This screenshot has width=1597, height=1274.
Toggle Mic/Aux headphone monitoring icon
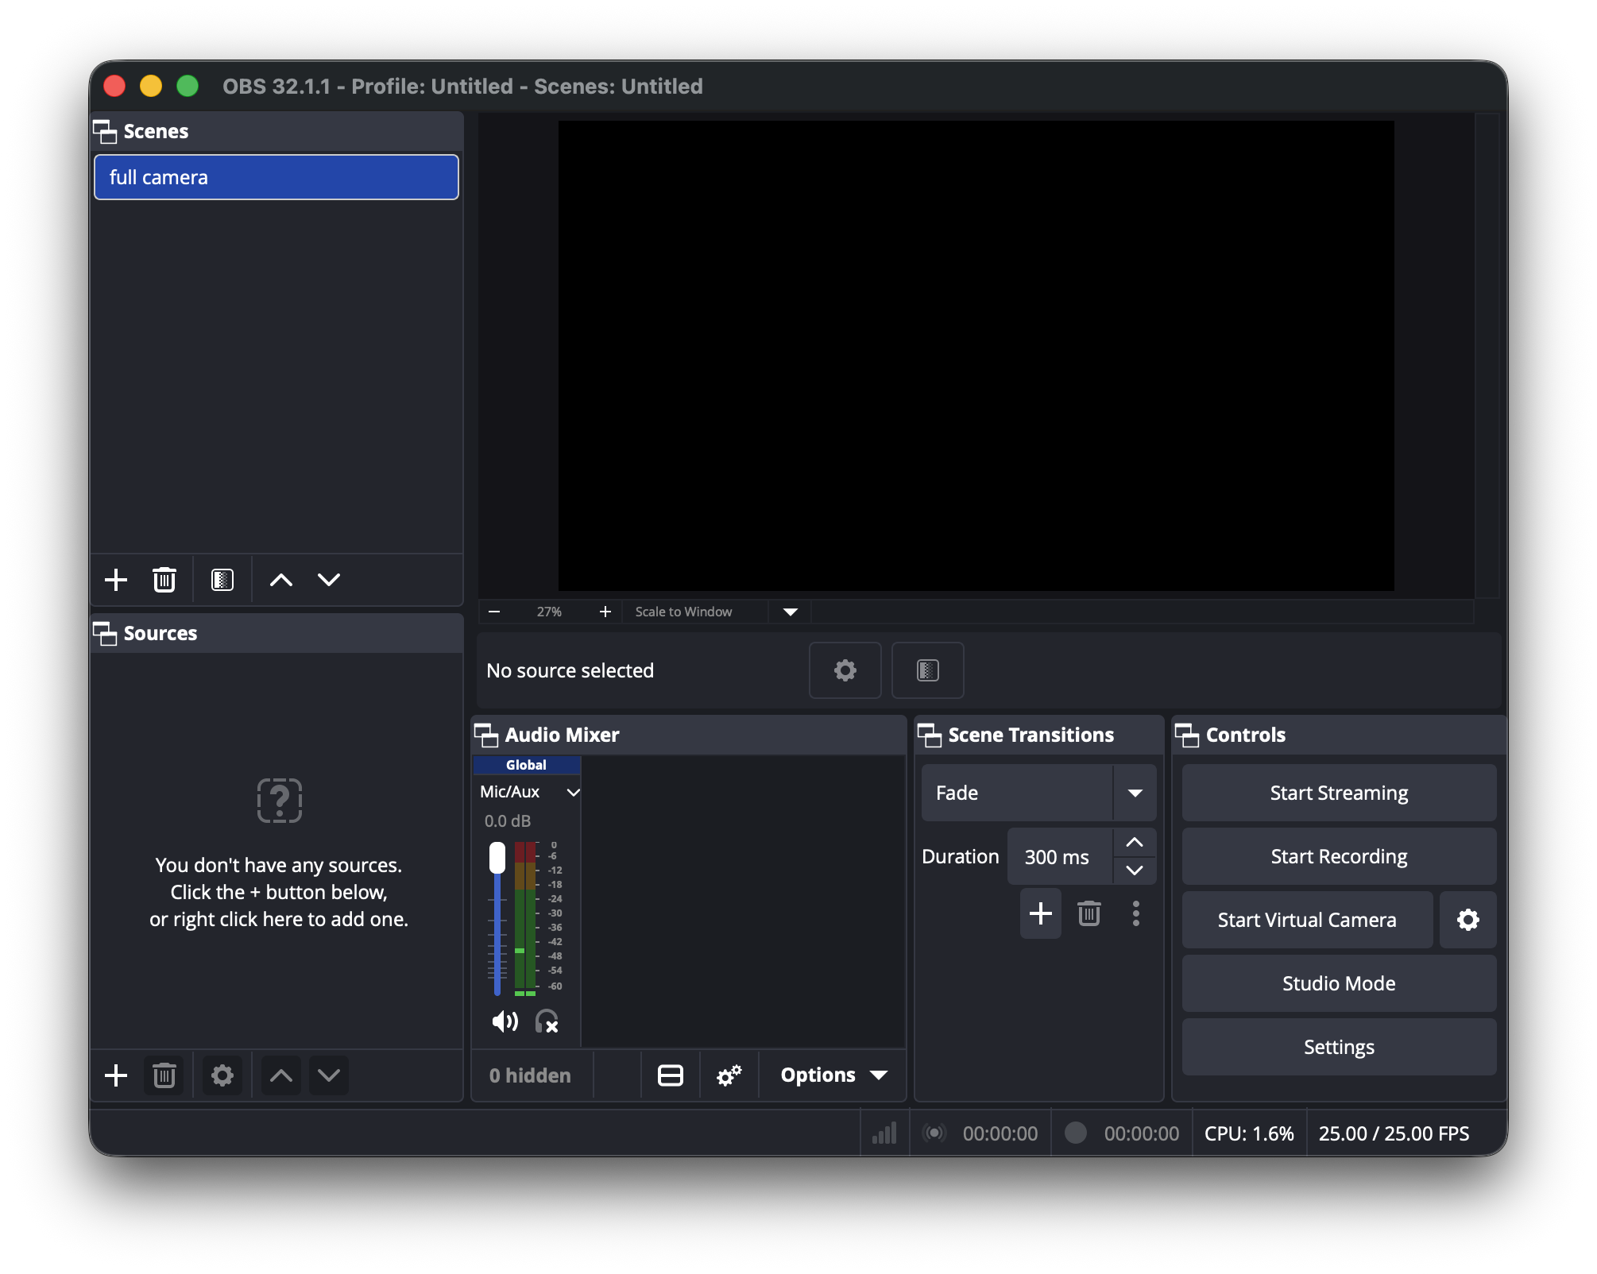tap(547, 1021)
